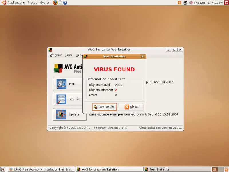Open the Program menu in AVG window
The image size is (229, 172).
point(56,55)
